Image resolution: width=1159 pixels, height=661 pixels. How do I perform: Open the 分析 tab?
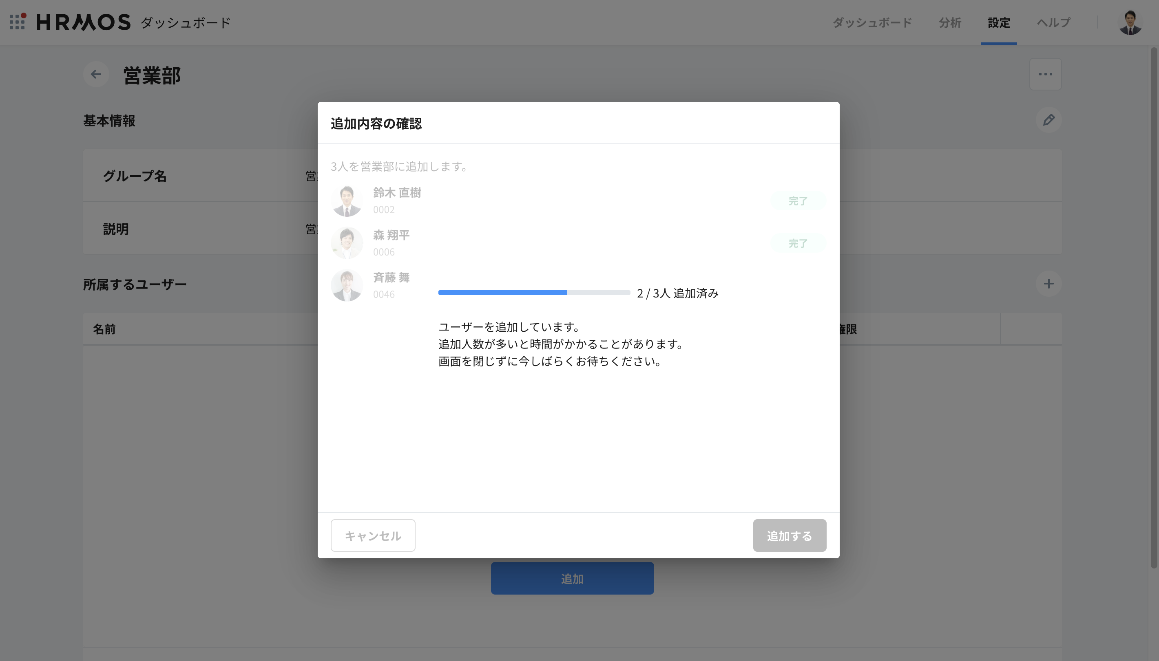pyautogui.click(x=950, y=23)
